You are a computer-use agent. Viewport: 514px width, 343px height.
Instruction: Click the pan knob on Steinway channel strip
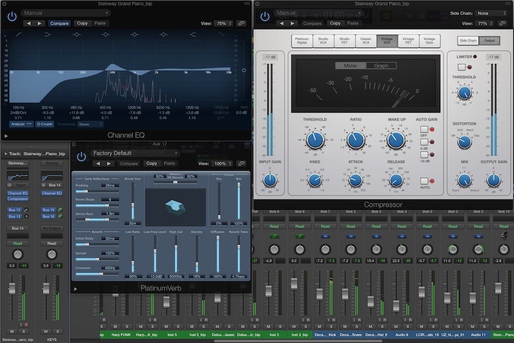[x=18, y=254]
